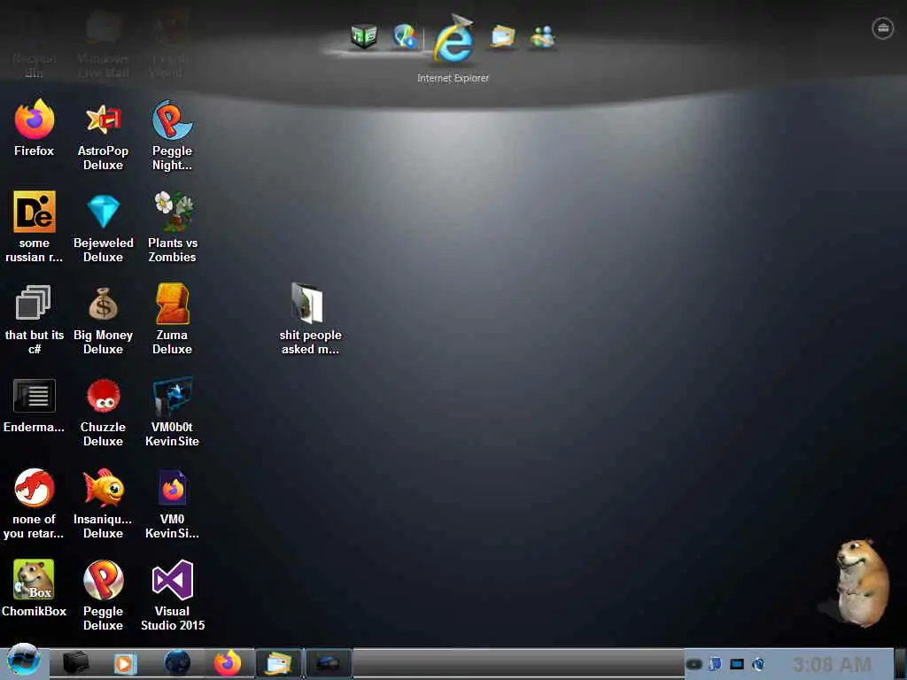Screen dimensions: 907x680
Task: Launch Big Money Deluxe money bag icon
Action: 103,319
